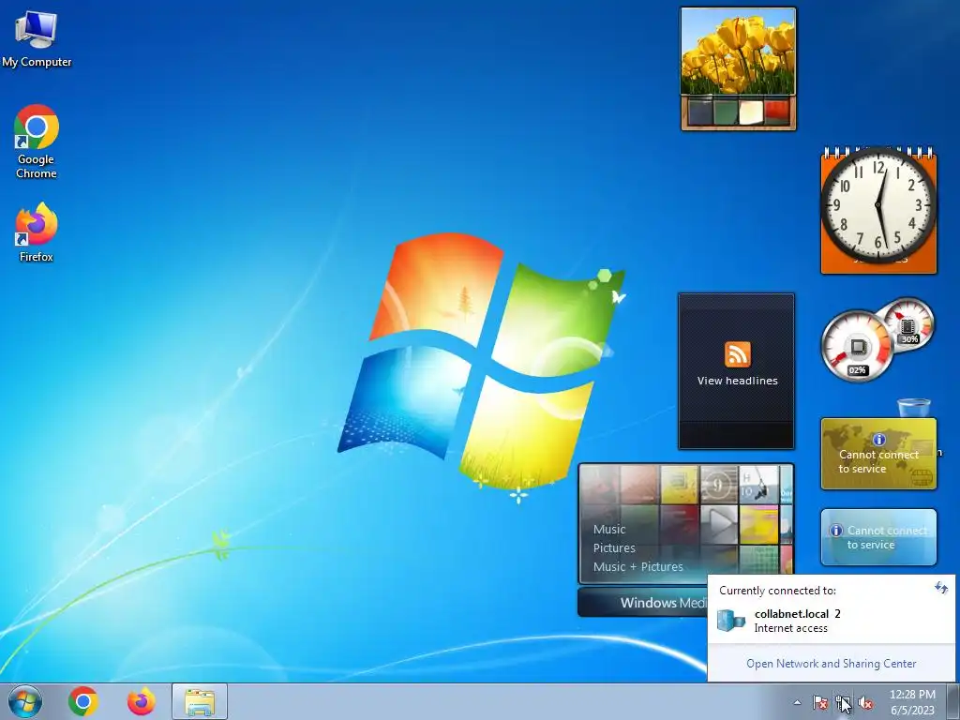Viewport: 960px width, 720px height.
Task: Open the Windows Start orb
Action: pos(25,701)
